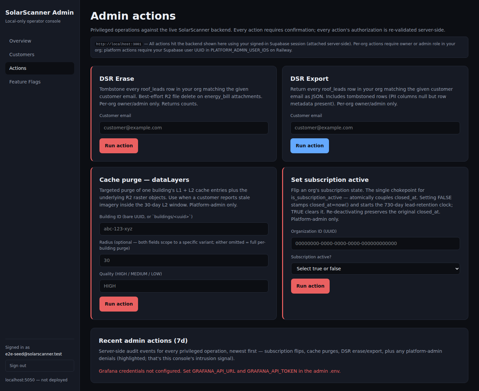Open the 'Select true or false' dropdown
Screen dimensions: 479x391
point(376,269)
